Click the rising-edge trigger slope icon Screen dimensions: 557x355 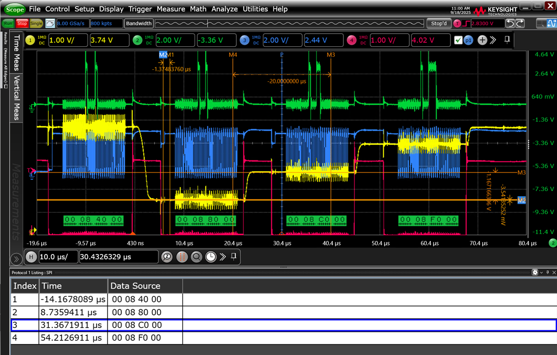point(466,24)
